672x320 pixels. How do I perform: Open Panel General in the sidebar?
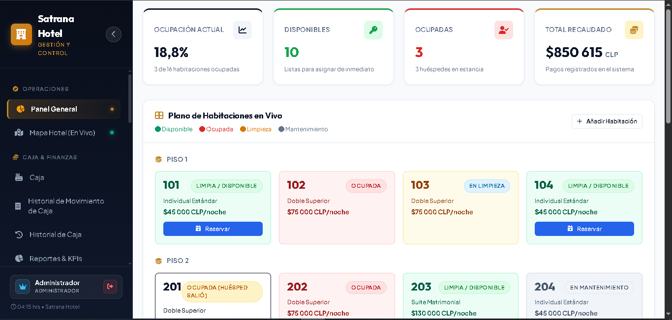click(63, 109)
